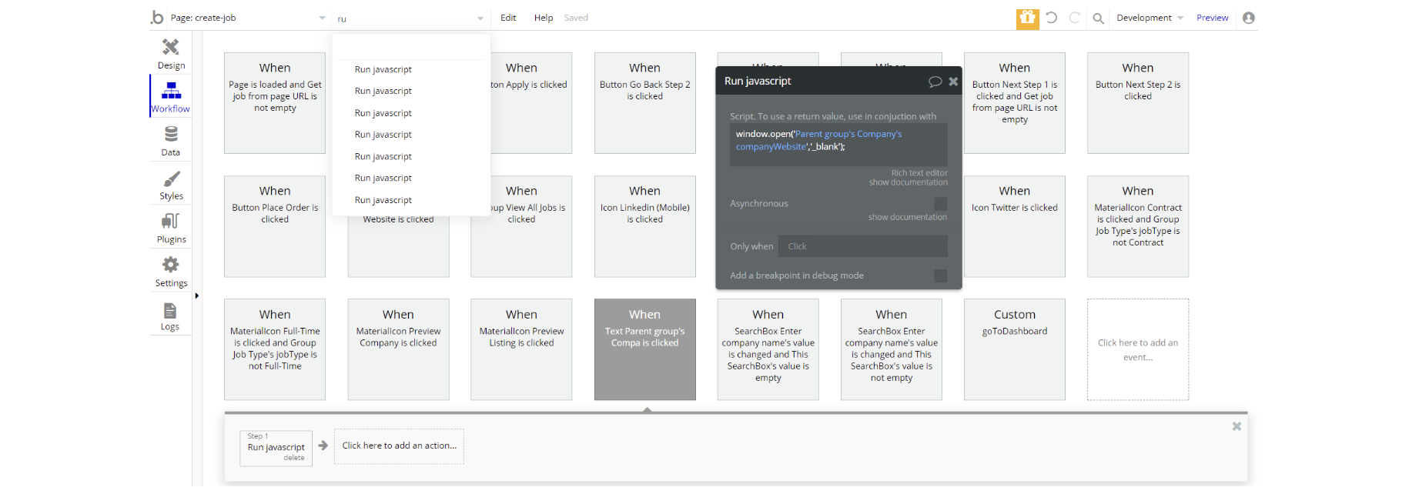Open the Styles tab in sidebar
The height and width of the screenshot is (494, 1409).
(x=171, y=185)
